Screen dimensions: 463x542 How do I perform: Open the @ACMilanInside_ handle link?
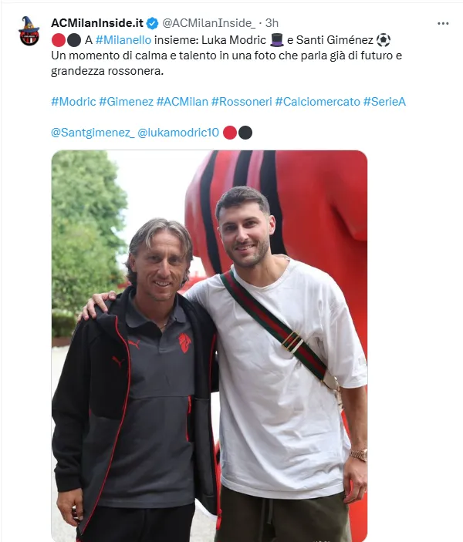point(208,23)
